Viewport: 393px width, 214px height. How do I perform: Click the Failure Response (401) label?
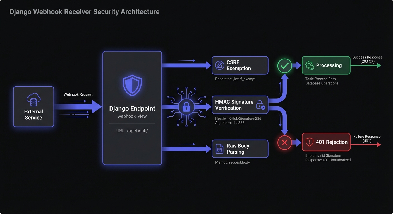point(367,138)
